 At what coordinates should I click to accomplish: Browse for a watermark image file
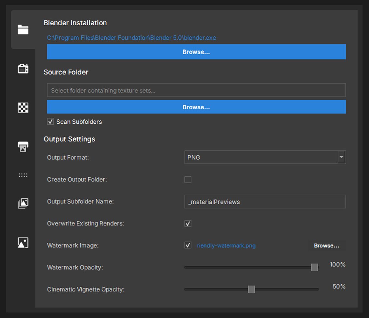click(x=327, y=246)
